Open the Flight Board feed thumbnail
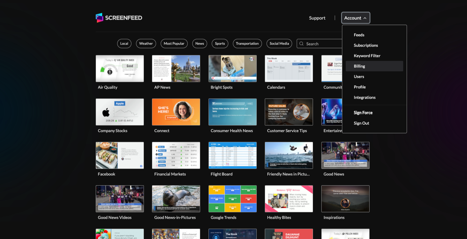This screenshot has width=467, height=239. [x=233, y=155]
